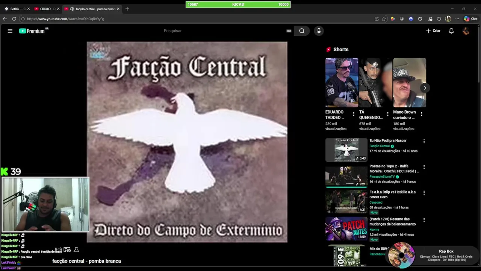Open the Eu Não Pedi pra Nascer thumbnail
Image resolution: width=481 pixels, height=271 pixels.
pyautogui.click(x=346, y=150)
